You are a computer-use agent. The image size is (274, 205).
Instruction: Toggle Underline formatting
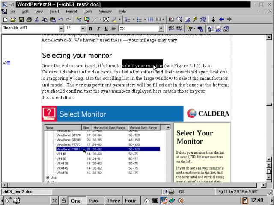(106, 29)
